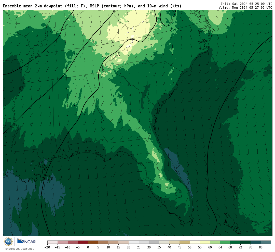The image size is (275, 252).
Task: Click the map title text
Action: click(x=92, y=6)
